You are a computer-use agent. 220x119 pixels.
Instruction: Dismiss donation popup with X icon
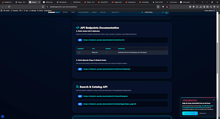[214, 100]
